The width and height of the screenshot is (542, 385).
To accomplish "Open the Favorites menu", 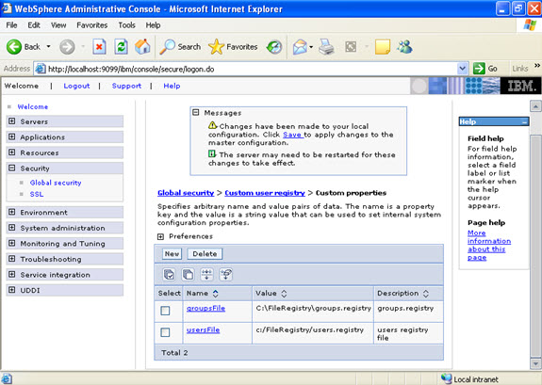I will (92, 25).
